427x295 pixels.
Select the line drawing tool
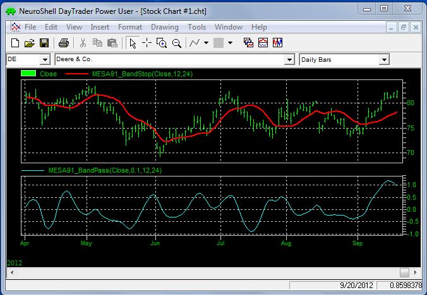195,43
